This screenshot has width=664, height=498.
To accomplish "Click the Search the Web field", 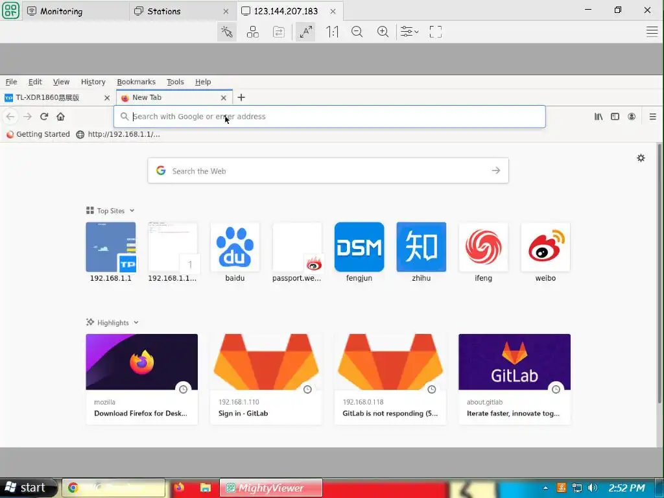I will point(328,171).
